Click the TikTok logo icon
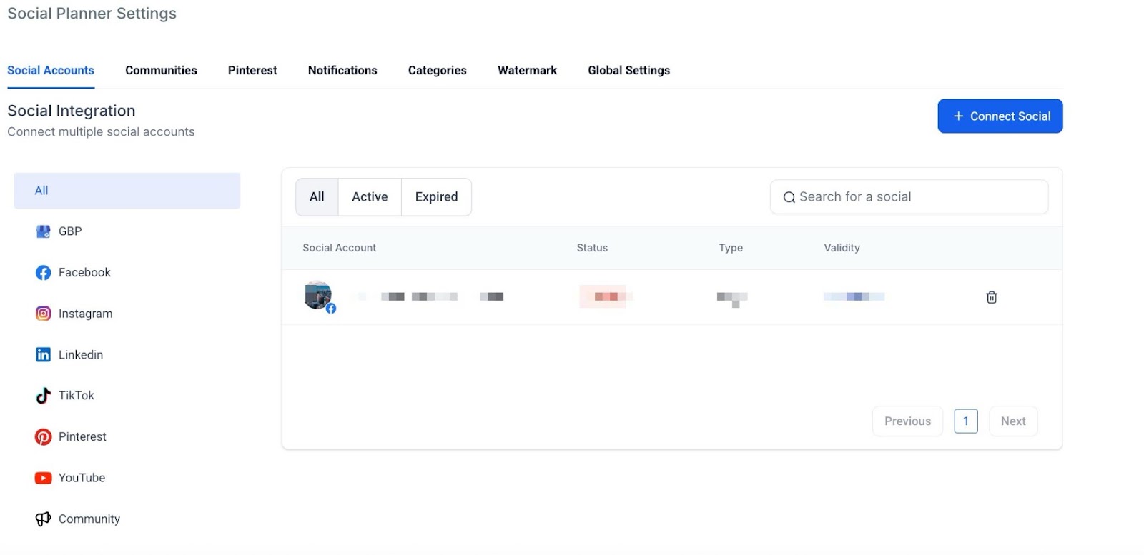 click(43, 396)
